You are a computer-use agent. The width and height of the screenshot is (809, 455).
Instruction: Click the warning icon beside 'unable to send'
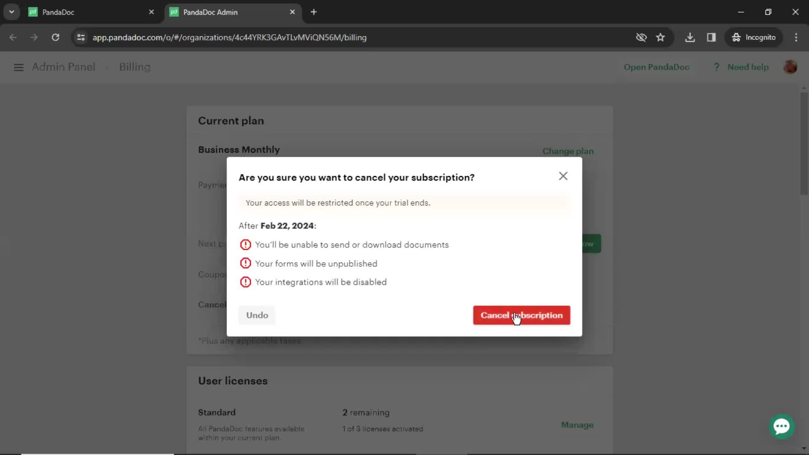point(245,245)
